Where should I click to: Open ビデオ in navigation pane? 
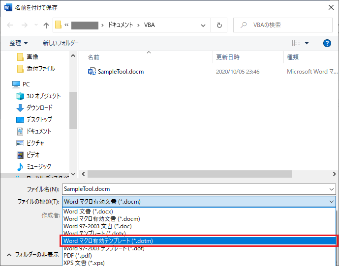(28, 155)
